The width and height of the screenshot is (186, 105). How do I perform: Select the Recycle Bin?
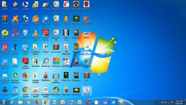point(25,34)
